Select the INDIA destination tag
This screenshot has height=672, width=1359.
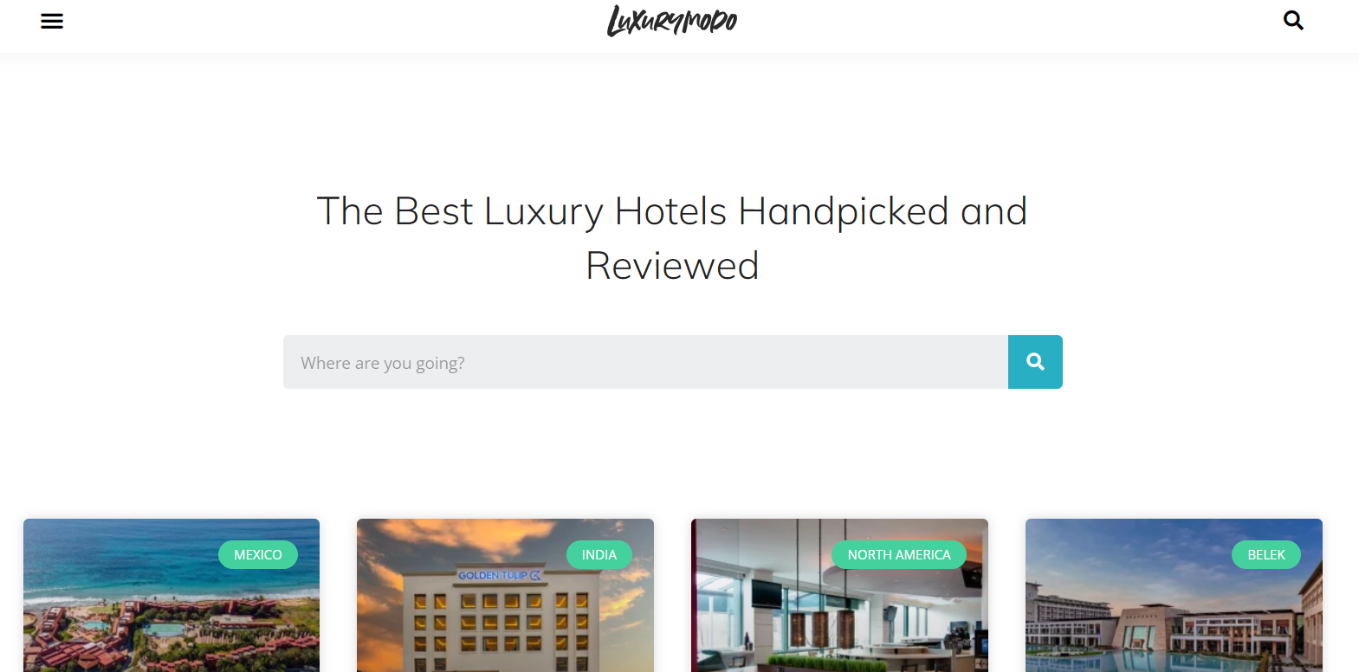click(x=599, y=554)
